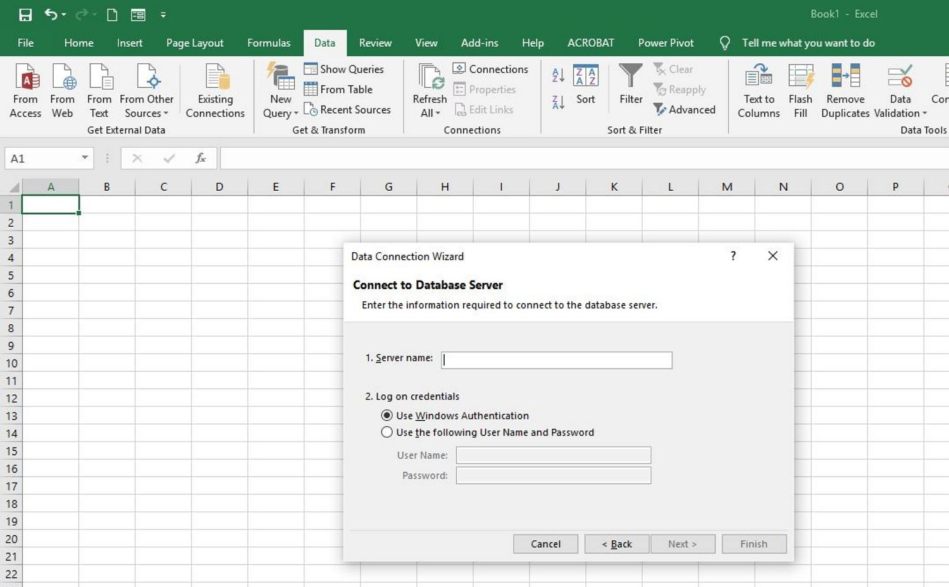Open Remove Duplicates tool
949x587 pixels.
(845, 90)
